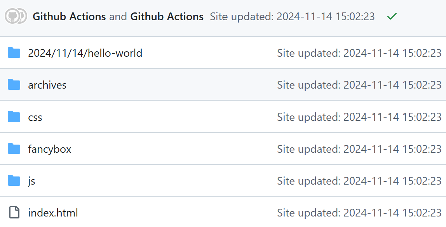Open commit message in the css row
This screenshot has width=446, height=227.
[359, 117]
